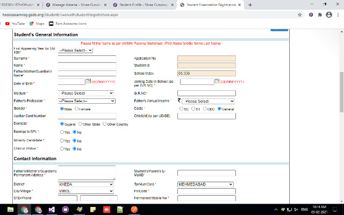Open Font Awesome Icons bookmark

[x=68, y=24]
